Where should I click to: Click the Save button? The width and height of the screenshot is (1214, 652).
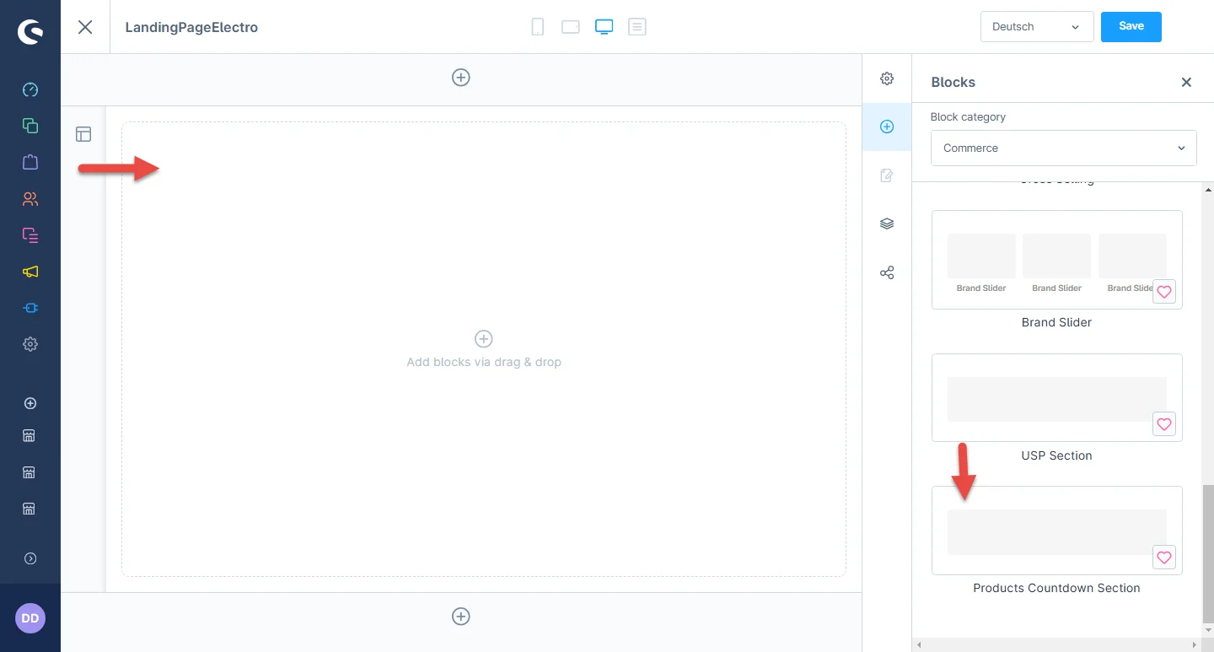[x=1131, y=26]
